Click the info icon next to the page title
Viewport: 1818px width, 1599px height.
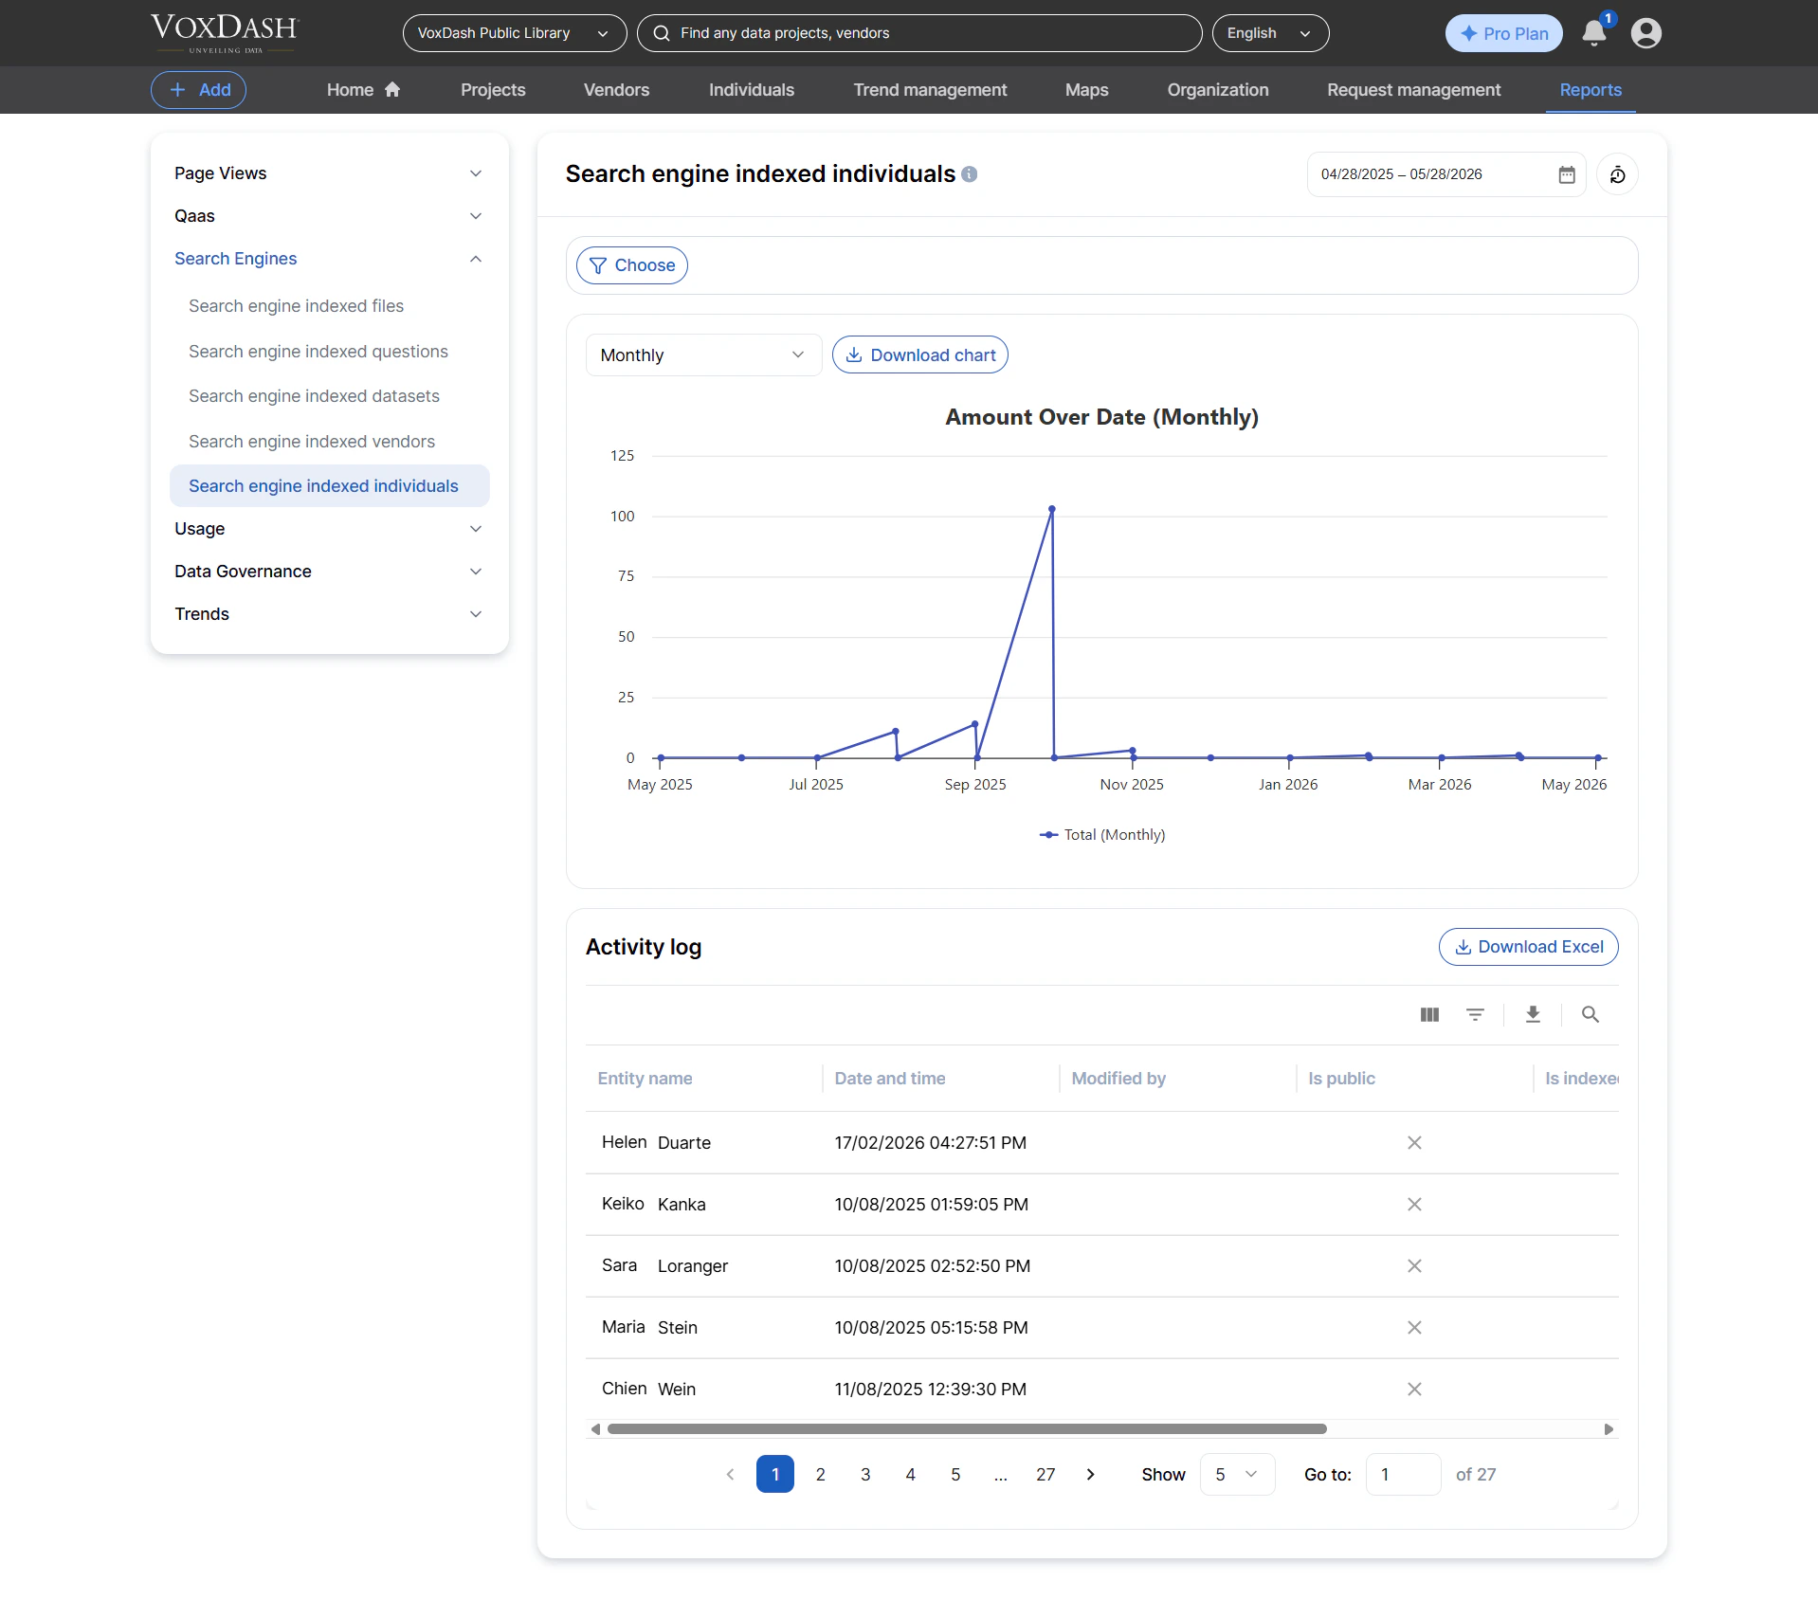(970, 174)
